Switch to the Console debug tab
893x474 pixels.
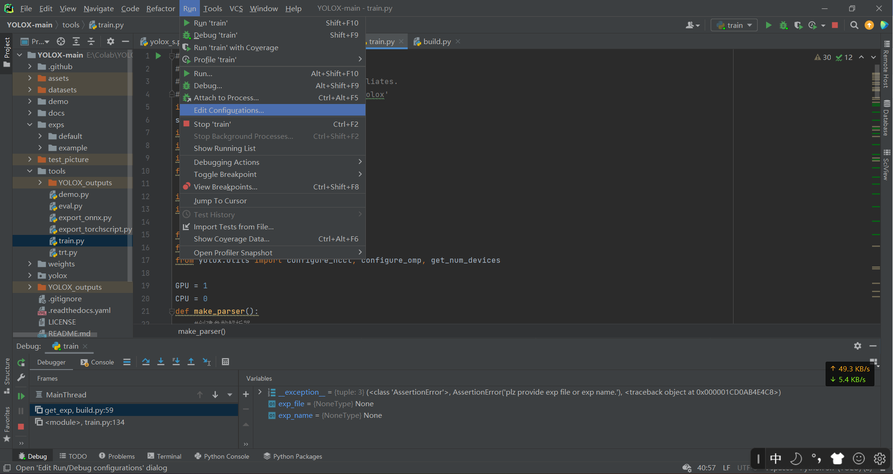coord(97,362)
